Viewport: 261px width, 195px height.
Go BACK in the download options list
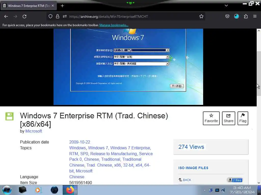click(x=185, y=180)
